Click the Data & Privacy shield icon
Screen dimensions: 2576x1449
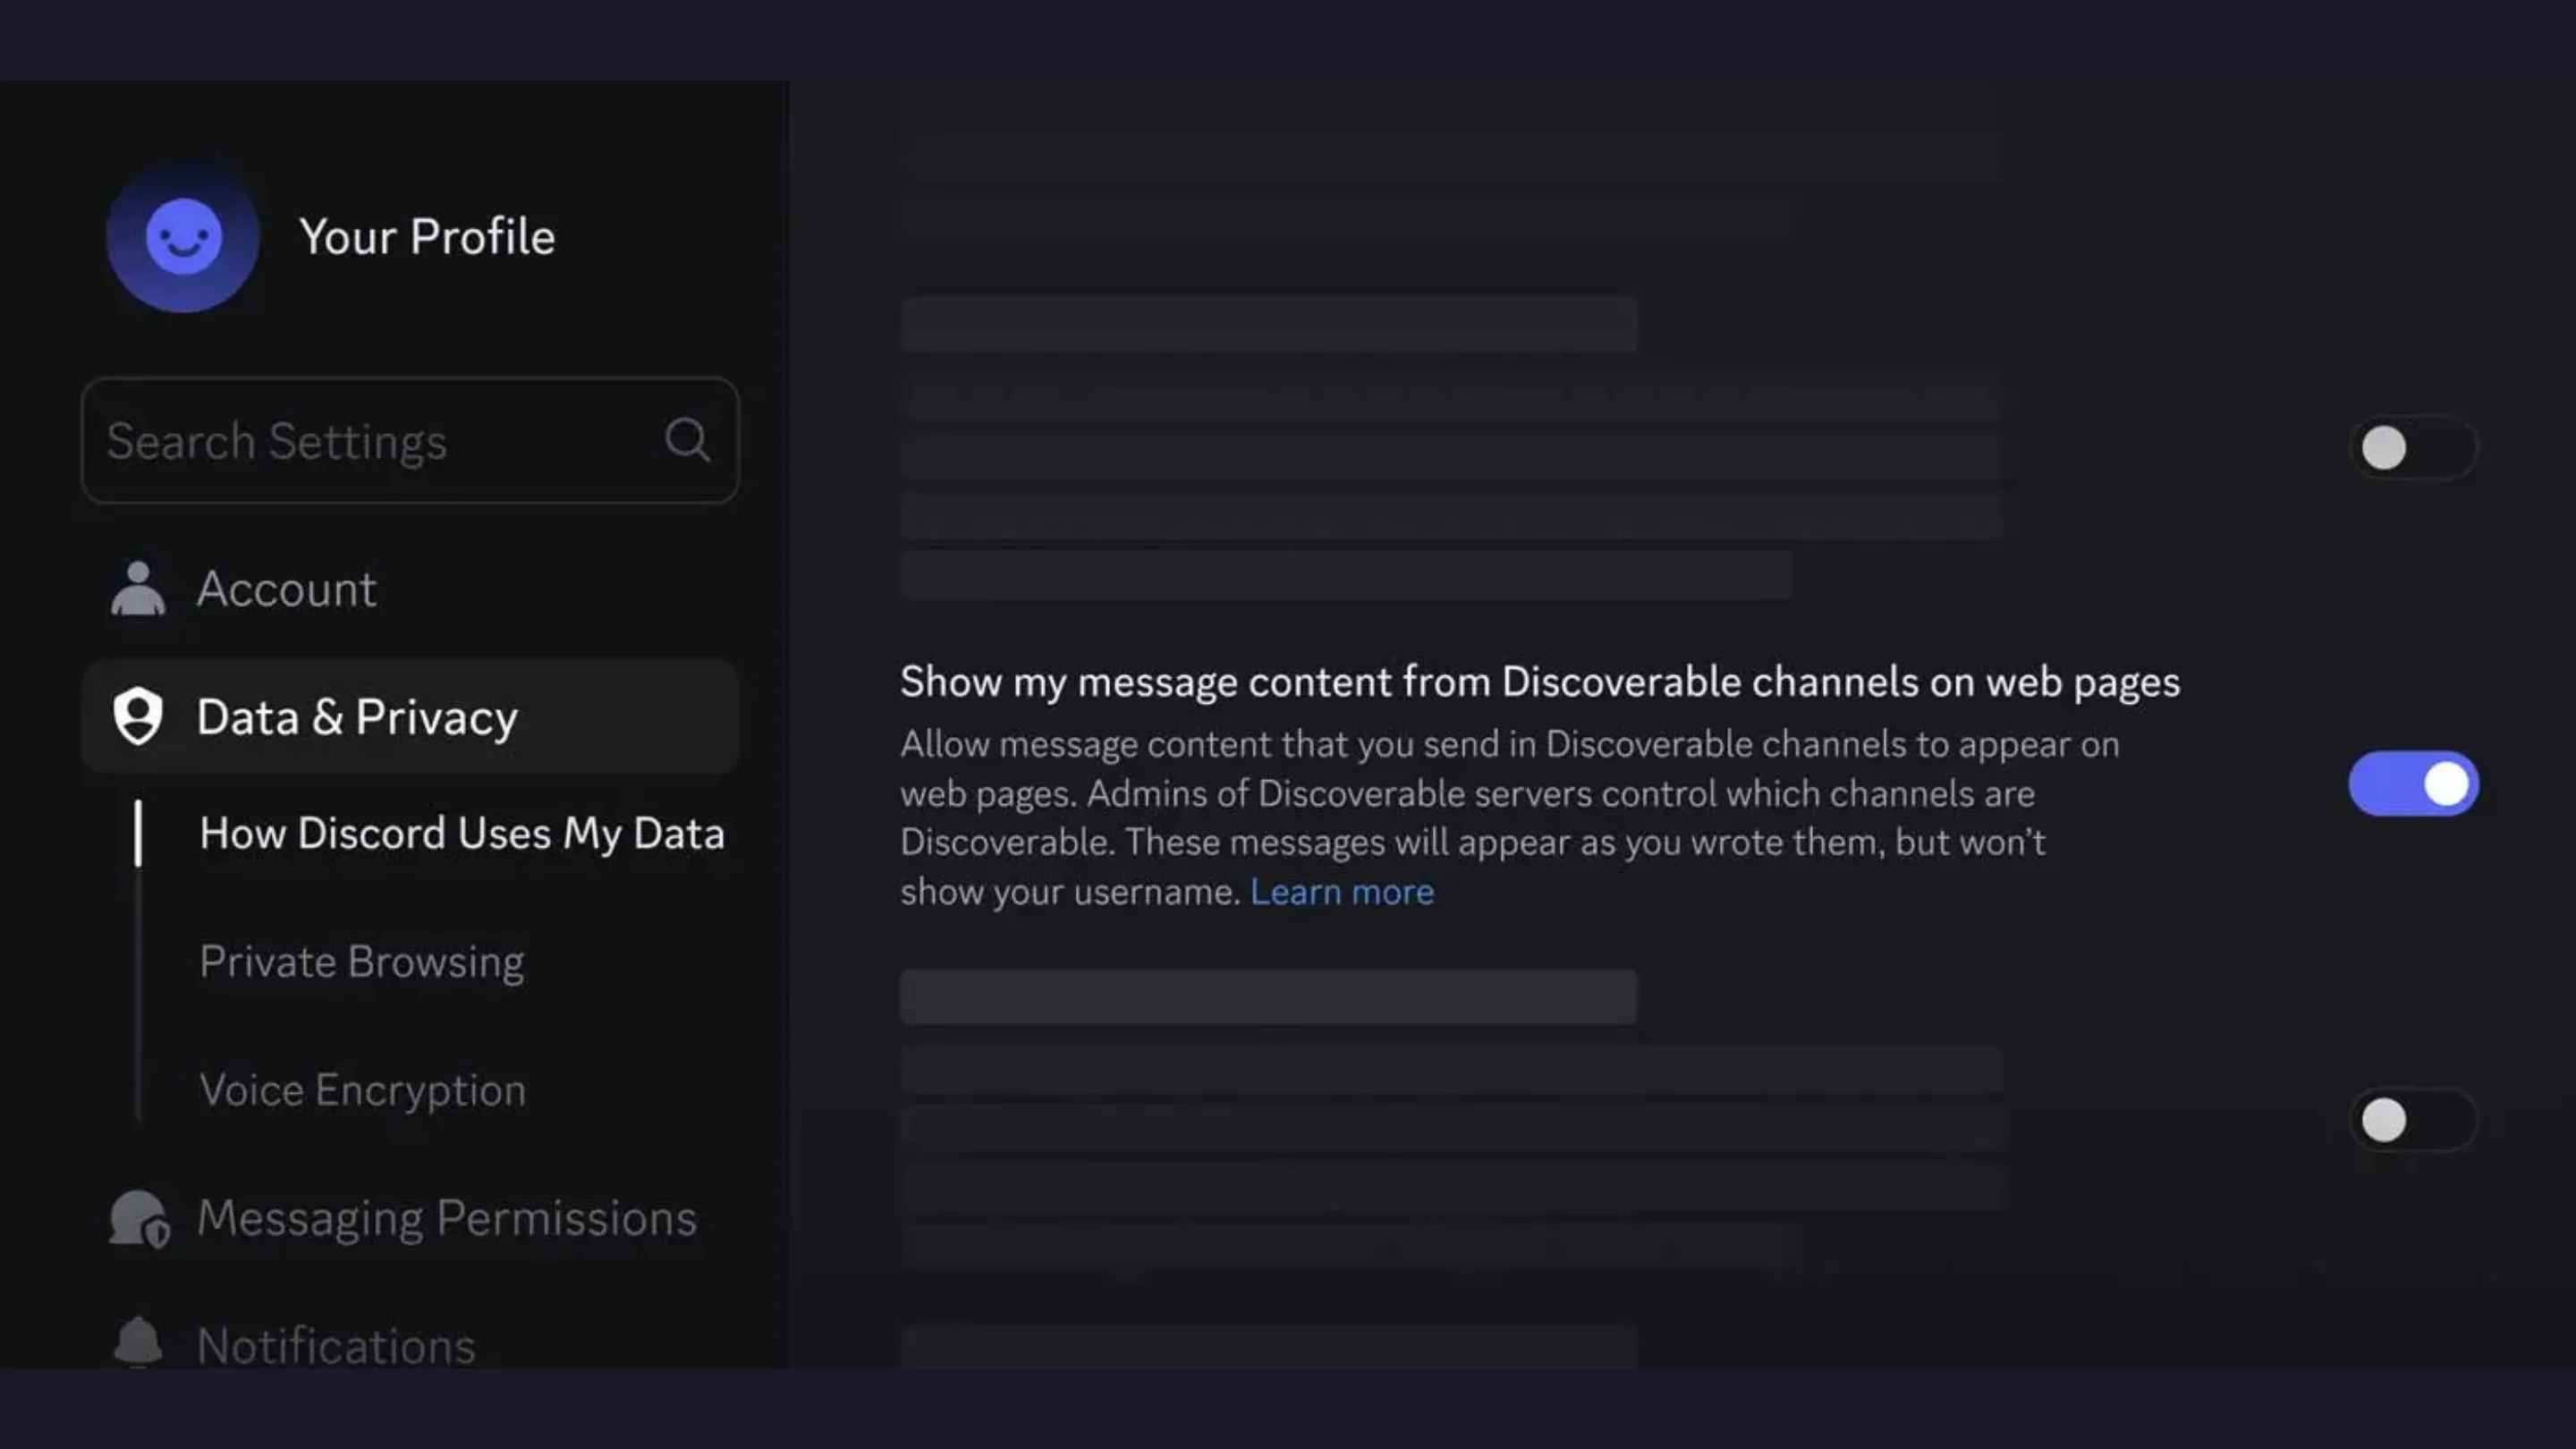138,716
